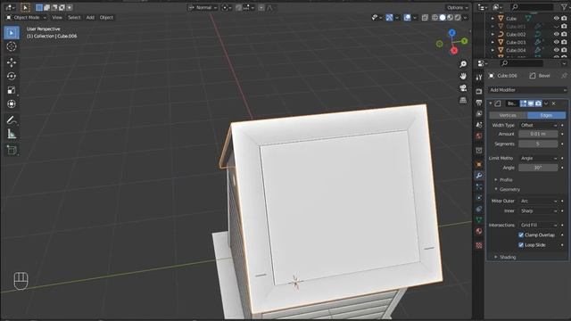Open the Miter Outer Arc dropdown
The width and height of the screenshot is (571, 321).
pos(538,201)
